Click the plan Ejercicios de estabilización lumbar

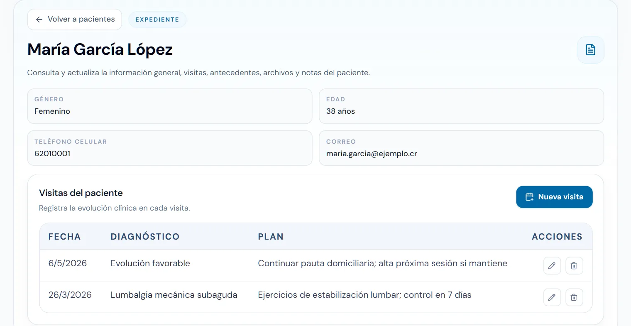(x=364, y=295)
